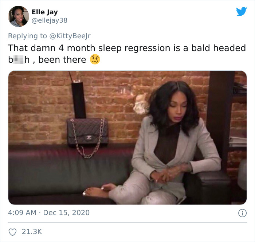Viewport: 255px width, 242px height.
Task: Click the pixelated censored word
Action: click(19, 60)
